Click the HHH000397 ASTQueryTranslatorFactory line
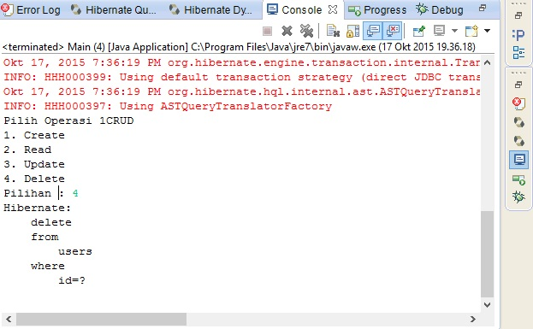This screenshot has width=533, height=329. click(168, 106)
